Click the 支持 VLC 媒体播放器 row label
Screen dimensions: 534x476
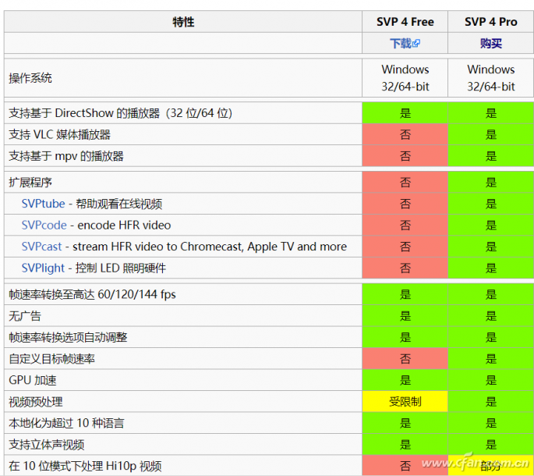pos(59,135)
